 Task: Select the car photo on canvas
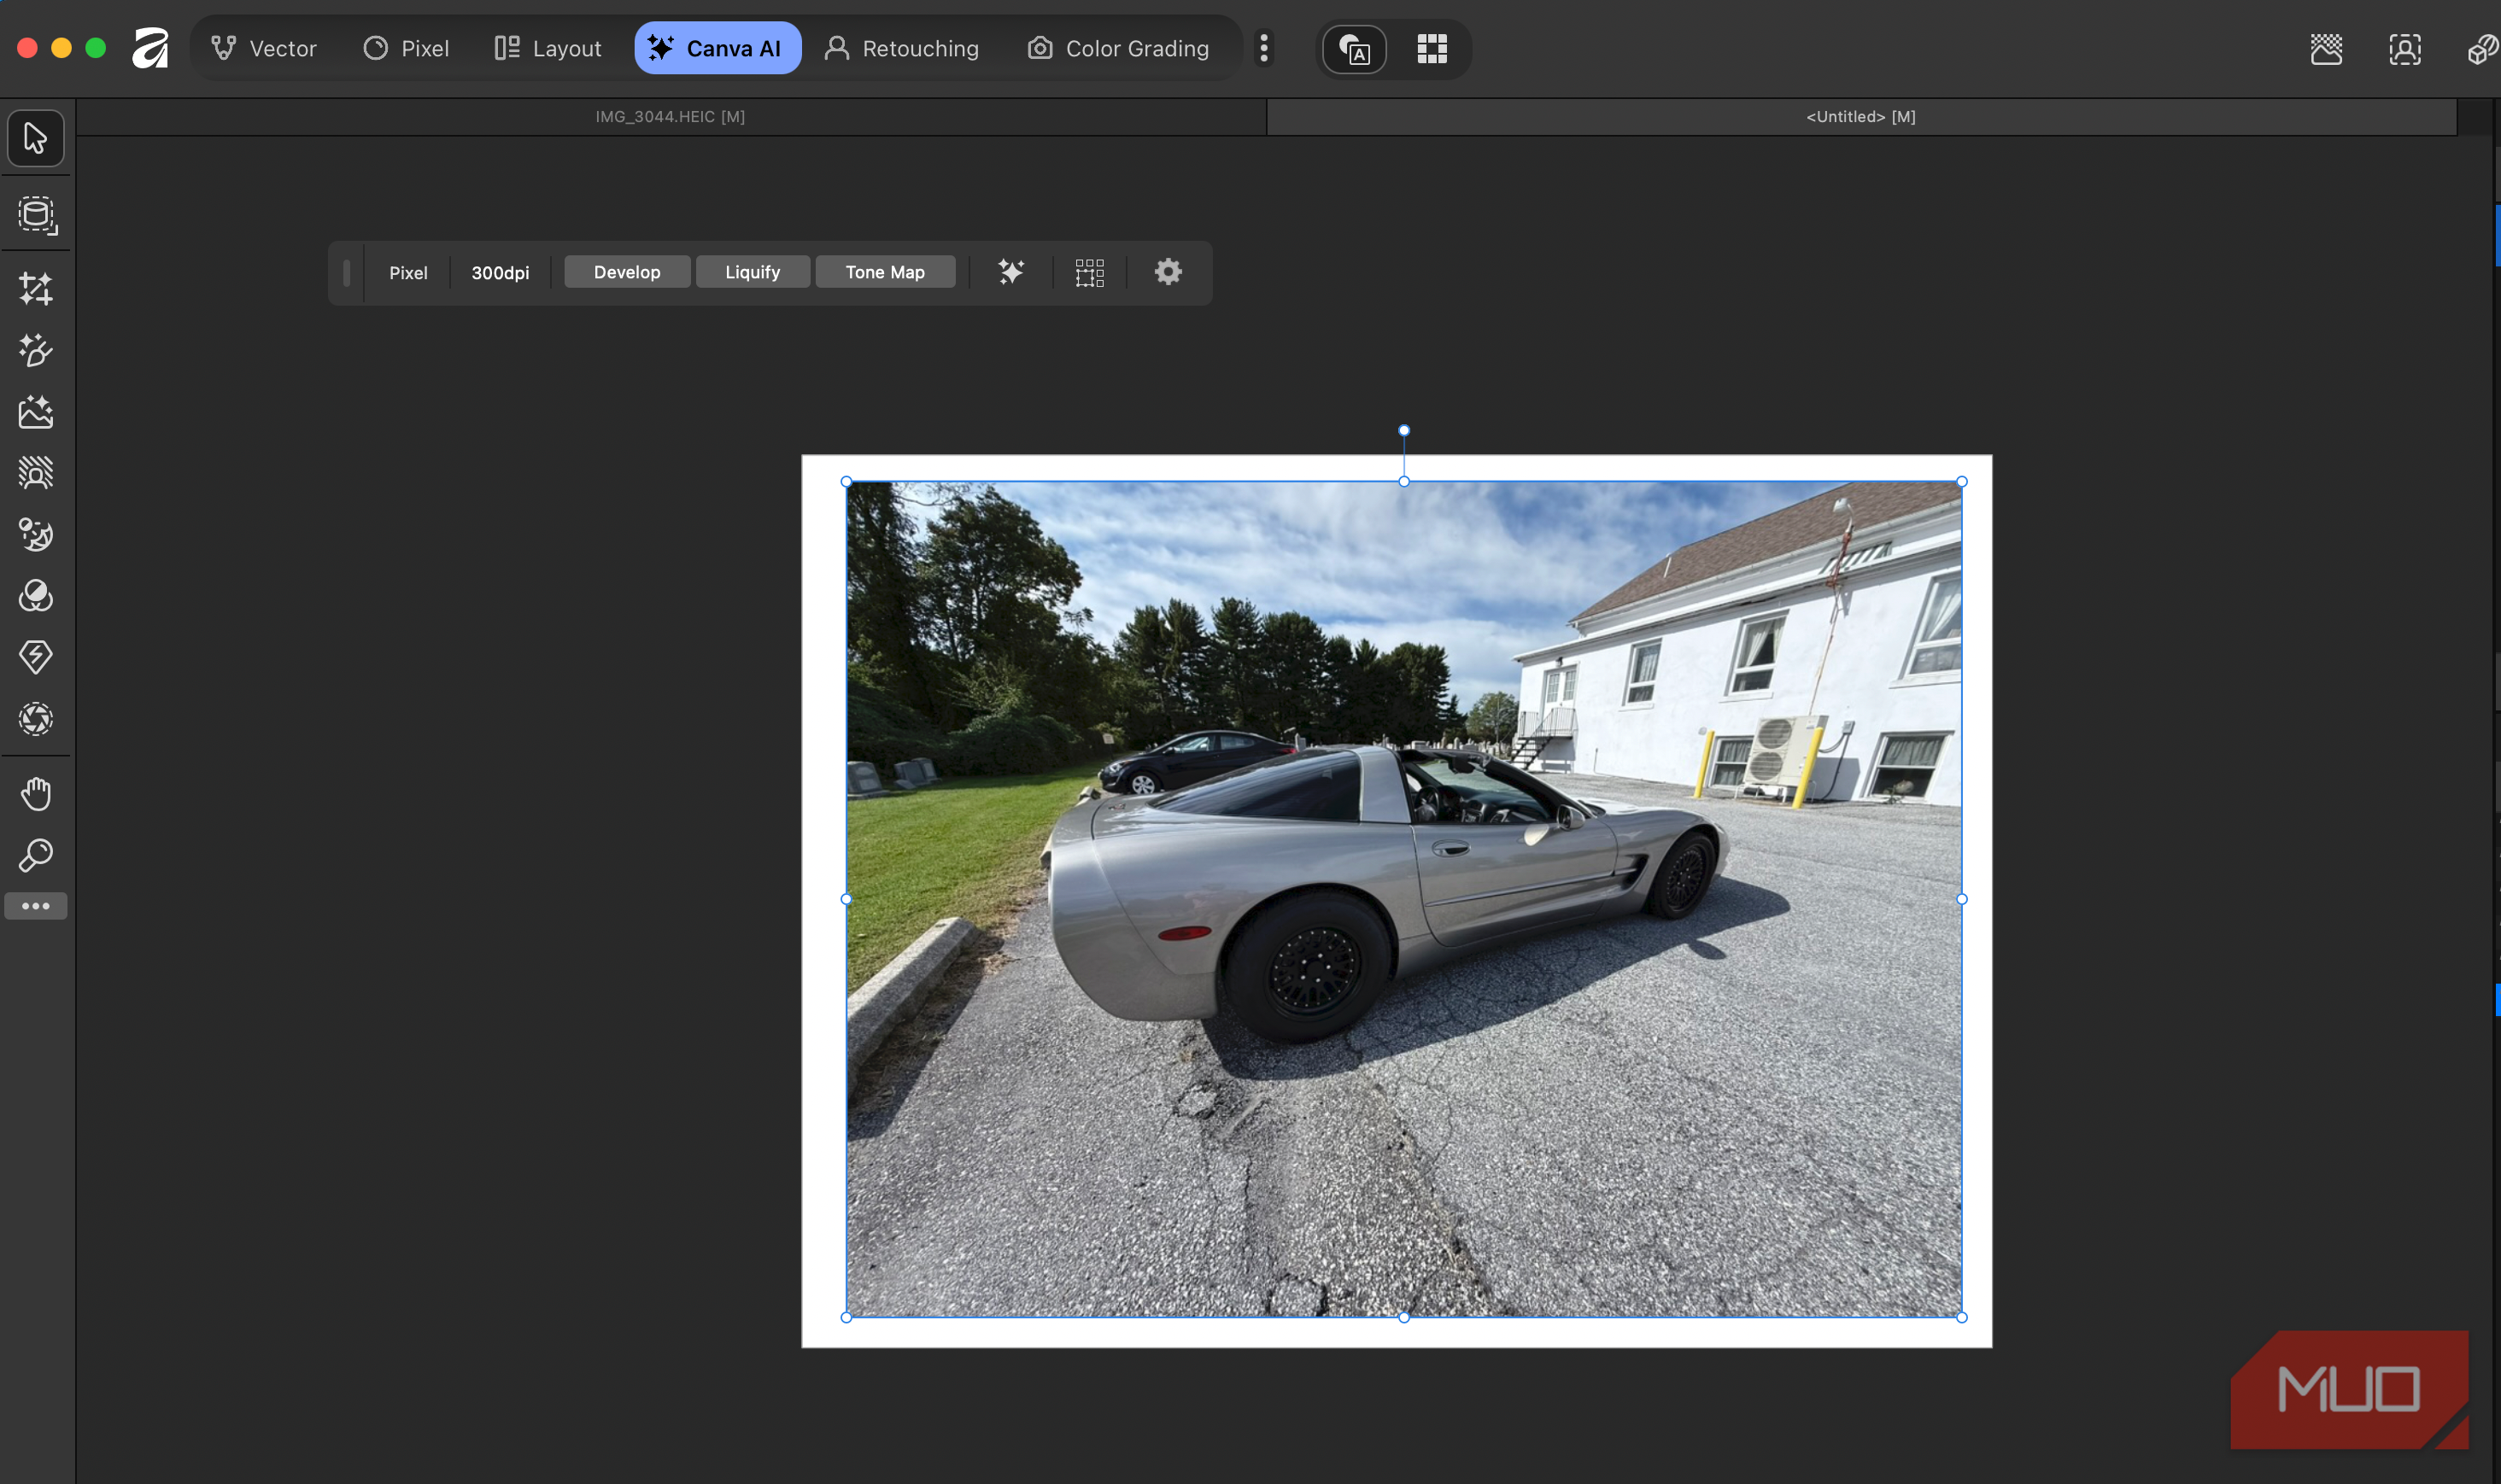click(x=1403, y=899)
